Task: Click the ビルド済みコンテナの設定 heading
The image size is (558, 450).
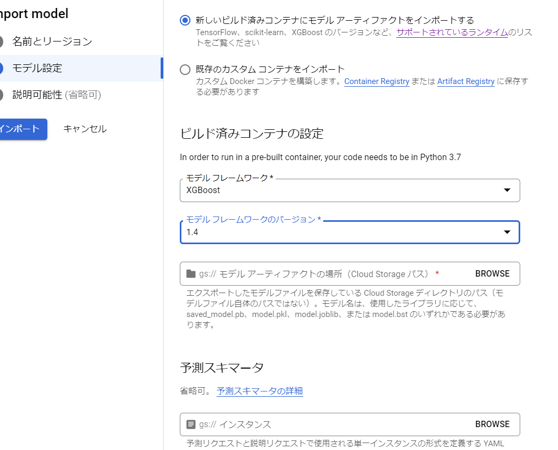Action: [252, 134]
